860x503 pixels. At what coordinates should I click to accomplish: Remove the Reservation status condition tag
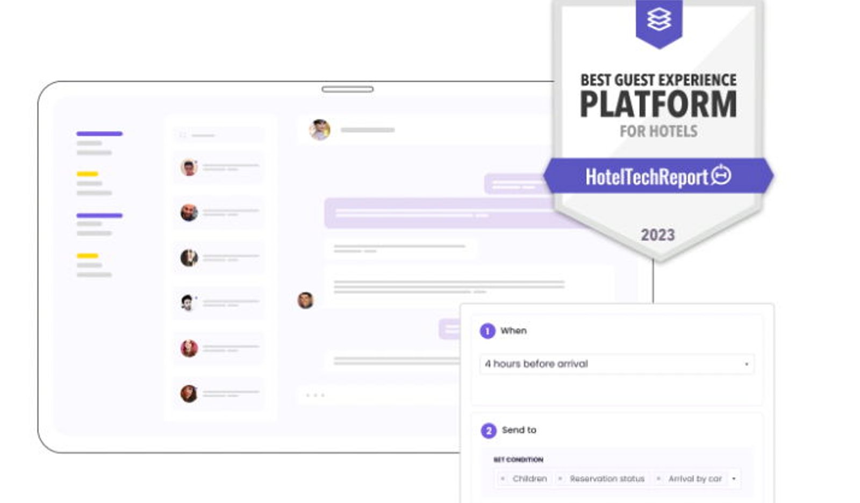point(560,478)
